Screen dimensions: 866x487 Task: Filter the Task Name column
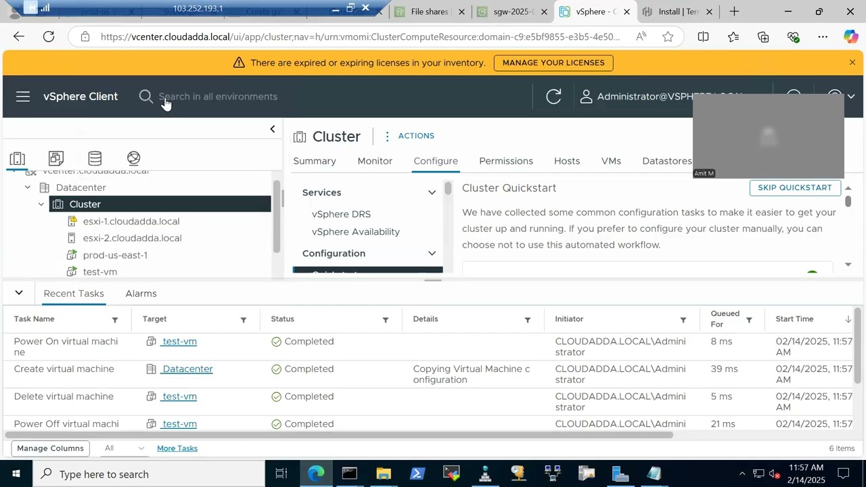tap(115, 320)
